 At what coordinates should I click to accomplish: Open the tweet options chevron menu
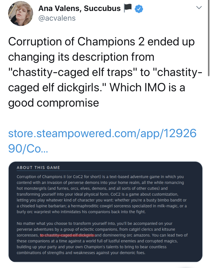click(x=199, y=8)
